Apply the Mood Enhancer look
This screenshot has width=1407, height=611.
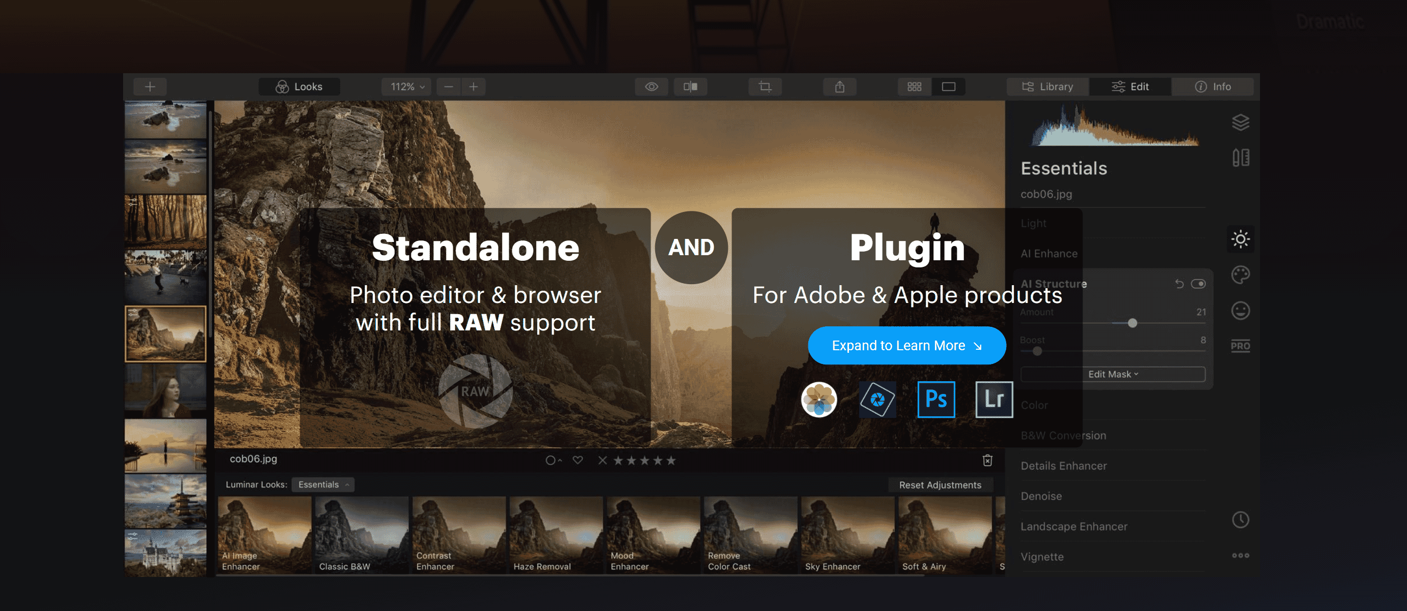coord(653,535)
